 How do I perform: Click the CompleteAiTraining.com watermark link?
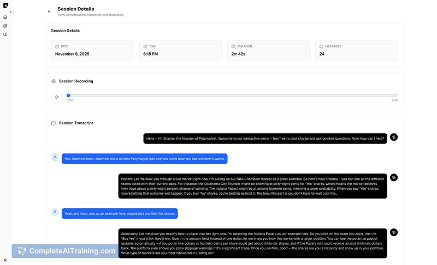coord(66,251)
